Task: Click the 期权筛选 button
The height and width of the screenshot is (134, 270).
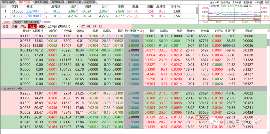Action: click(x=225, y=2)
